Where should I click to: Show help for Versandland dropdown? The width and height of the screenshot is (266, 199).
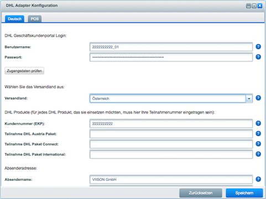258,98
